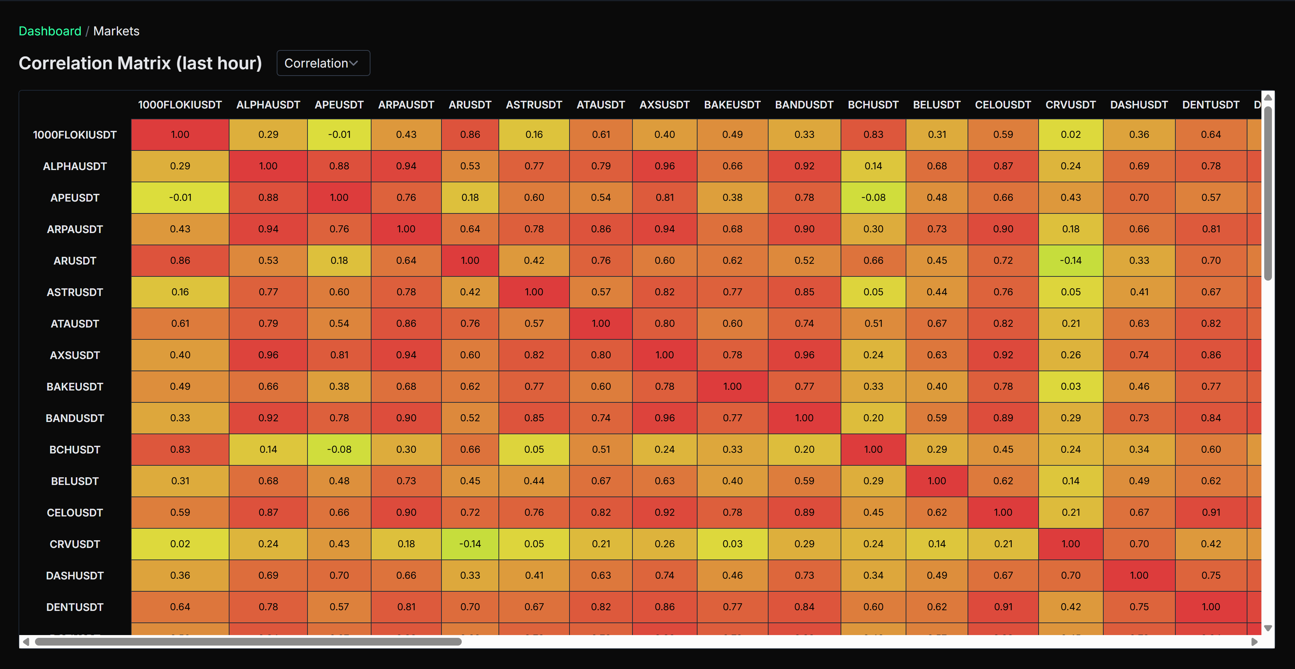
Task: Click the ALPHAUSDT column header
Action: tap(268, 105)
